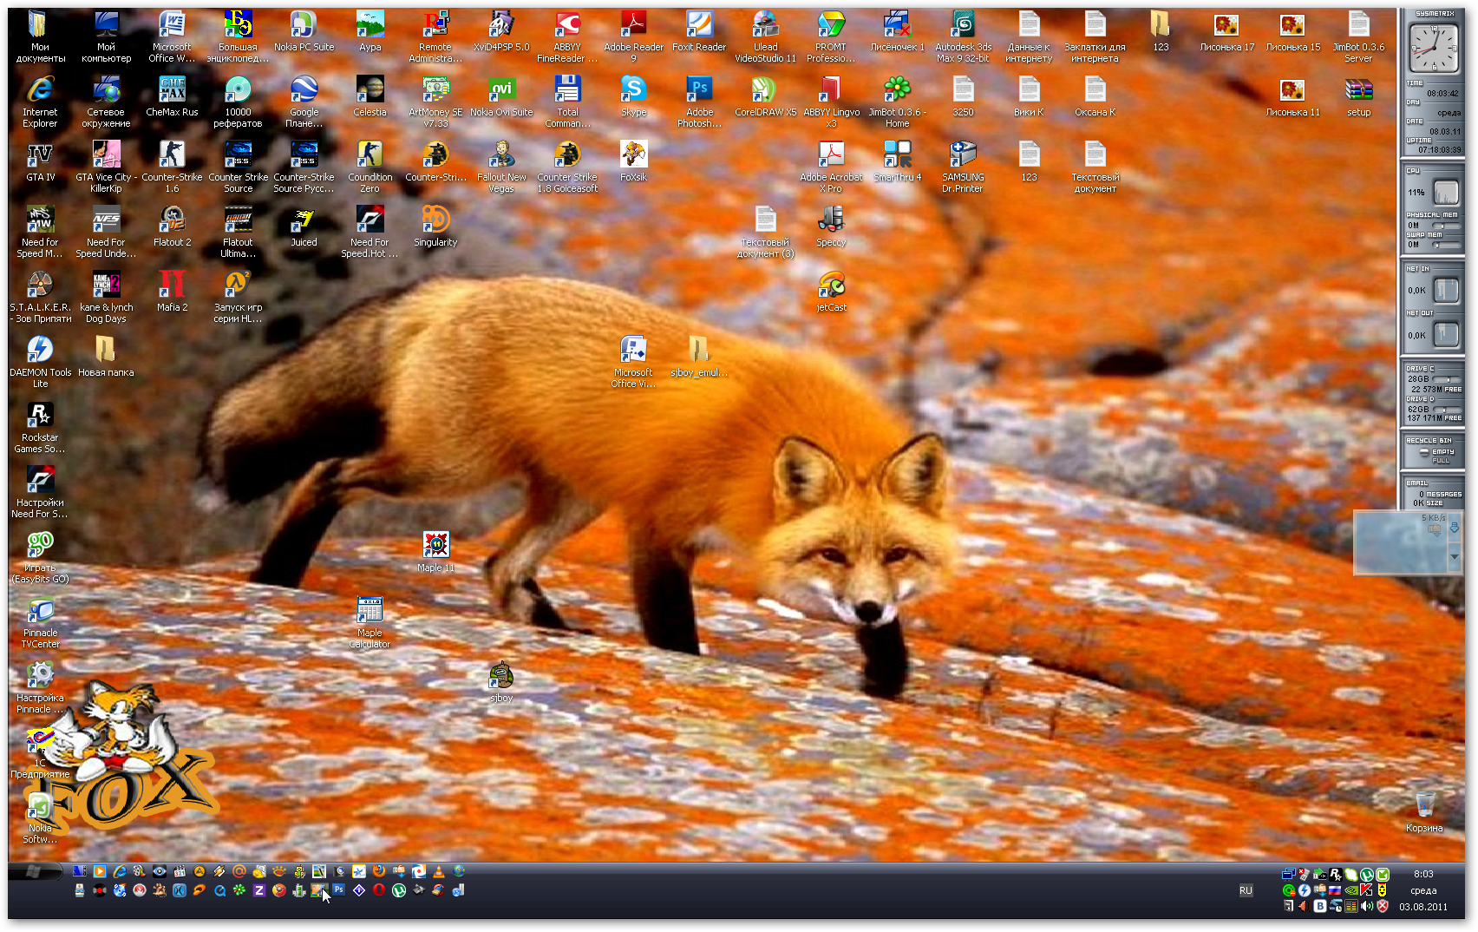Viewport: 1478px width, 932px height.
Task: Click the uTorrent icon in the system tray
Action: click(x=1367, y=875)
